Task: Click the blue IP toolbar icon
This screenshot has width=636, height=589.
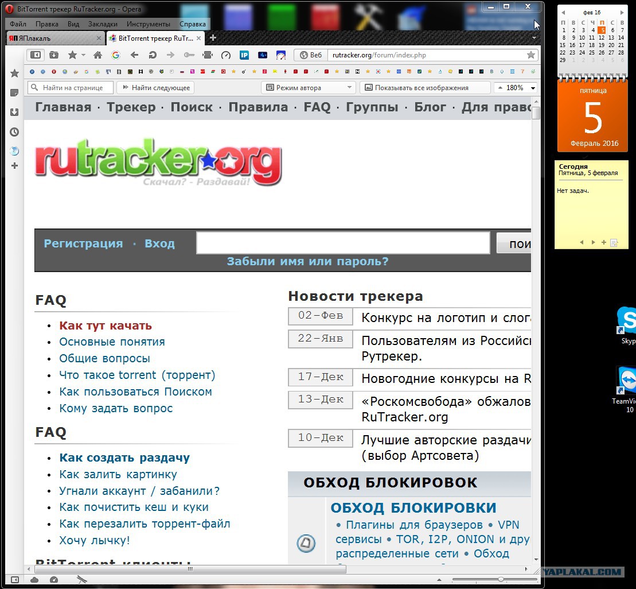Action: 244,55
